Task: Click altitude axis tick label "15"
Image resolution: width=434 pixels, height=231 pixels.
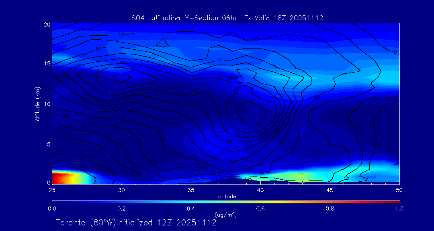Action: [47, 64]
